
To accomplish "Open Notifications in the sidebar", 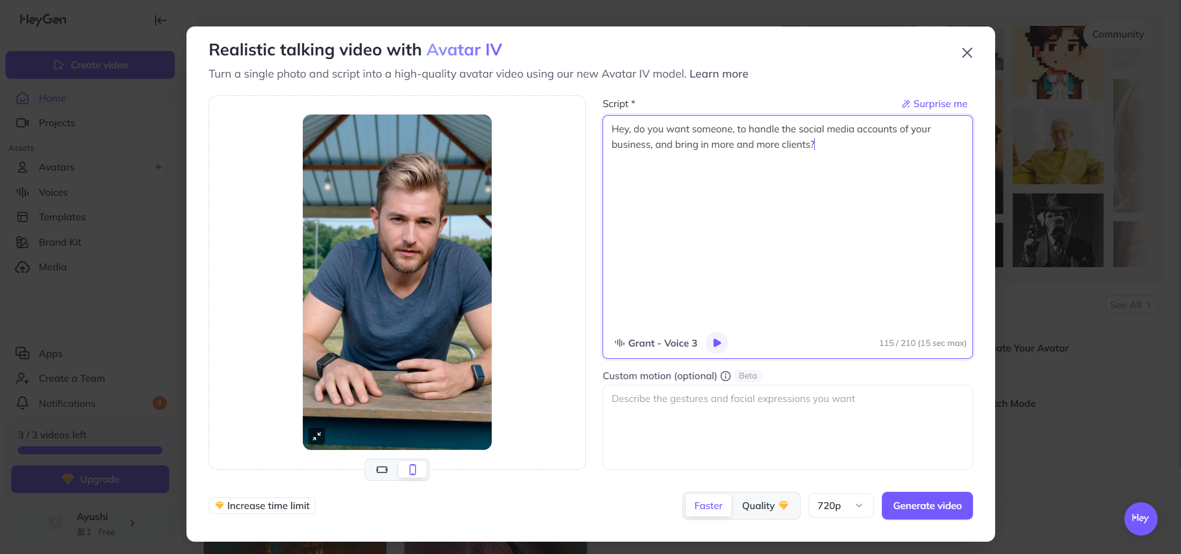I will click(90, 404).
